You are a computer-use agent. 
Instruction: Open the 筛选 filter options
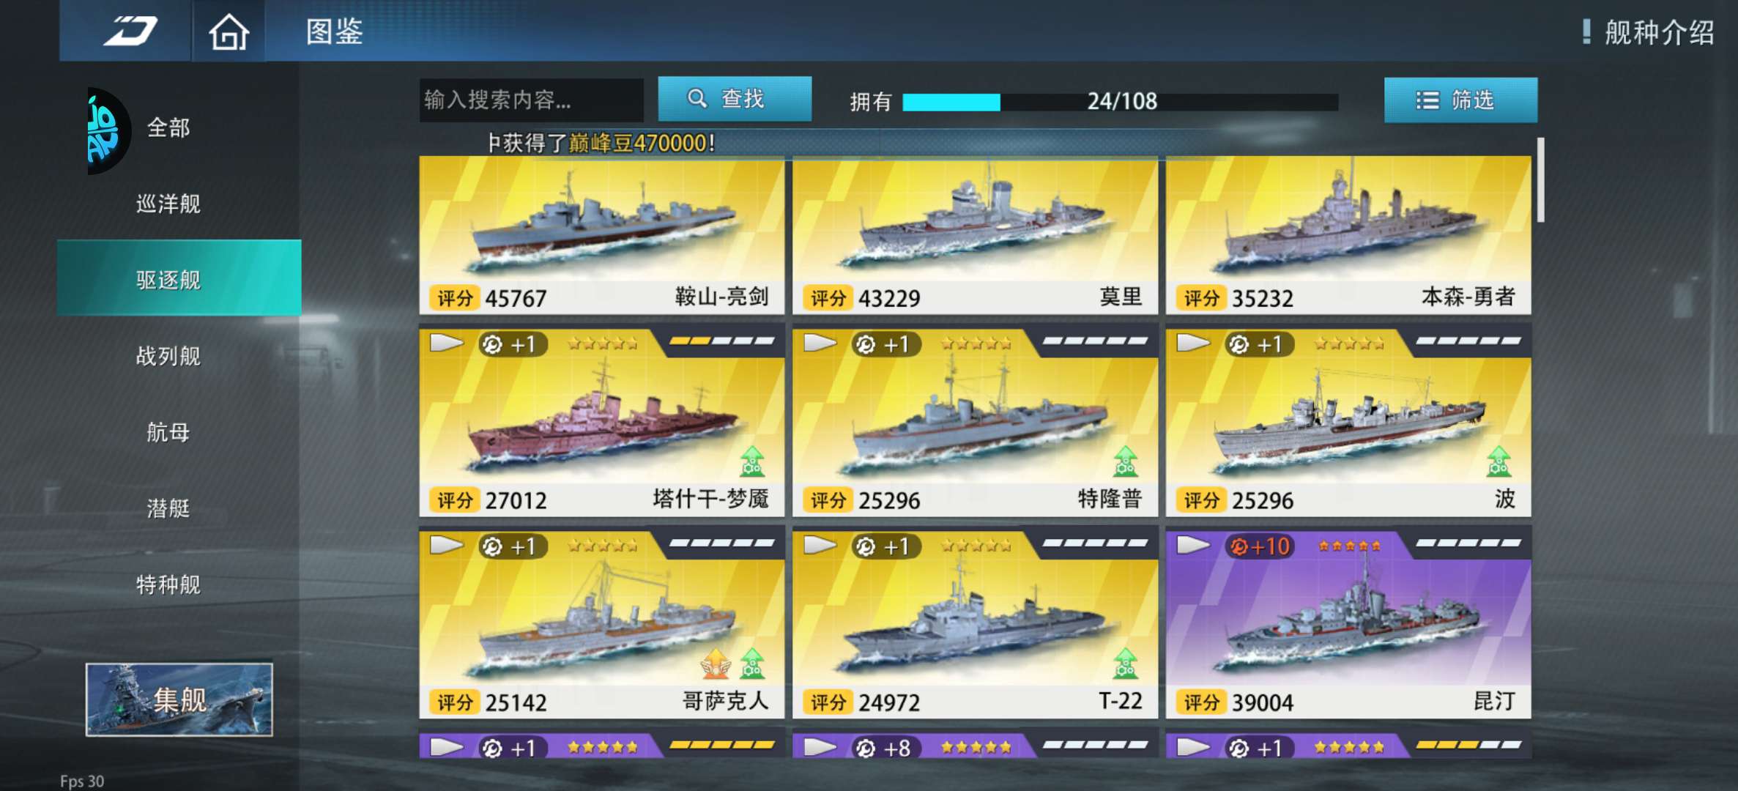pyautogui.click(x=1460, y=100)
